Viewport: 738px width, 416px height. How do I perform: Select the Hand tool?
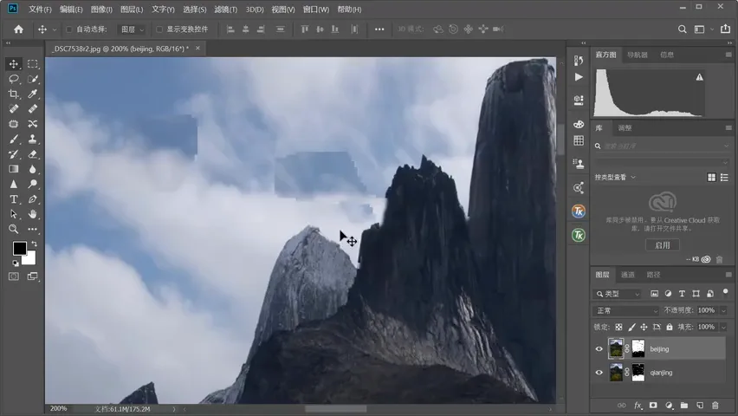pos(32,214)
